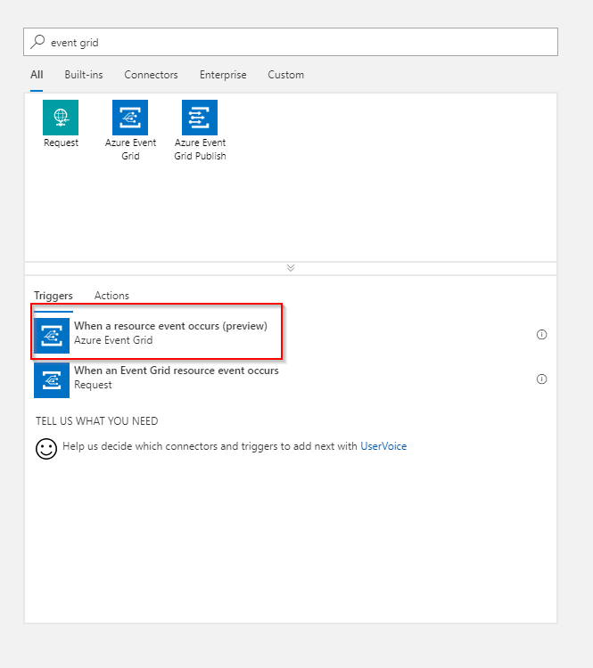Show info for 'When a resource event occurs'
Screen dimensions: 593x668
click(x=542, y=335)
